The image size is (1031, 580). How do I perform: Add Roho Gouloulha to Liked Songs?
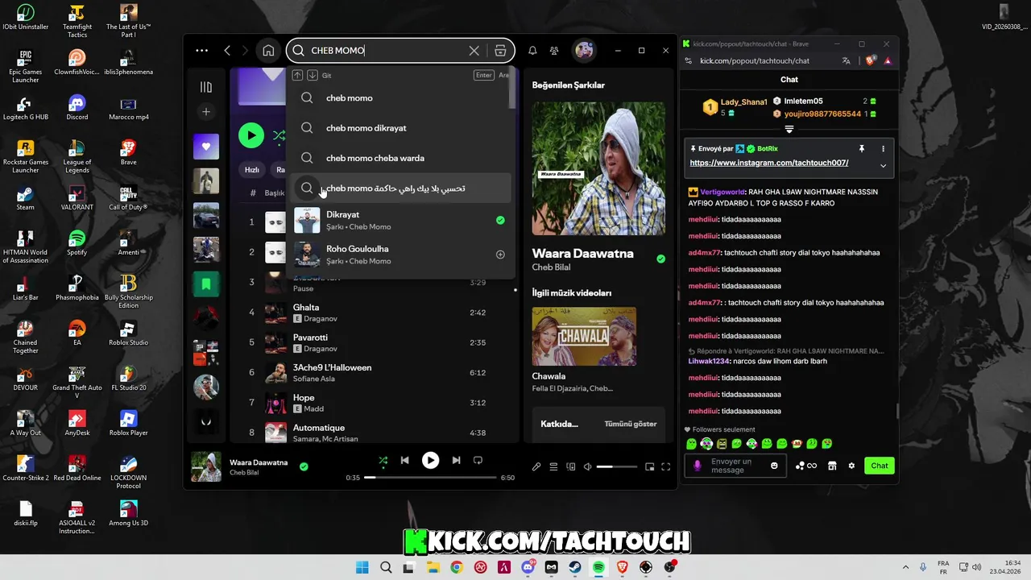(x=500, y=255)
